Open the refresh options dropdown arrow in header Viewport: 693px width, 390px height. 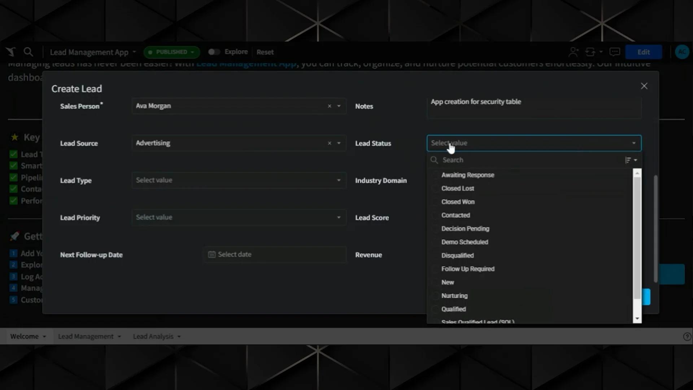(601, 52)
